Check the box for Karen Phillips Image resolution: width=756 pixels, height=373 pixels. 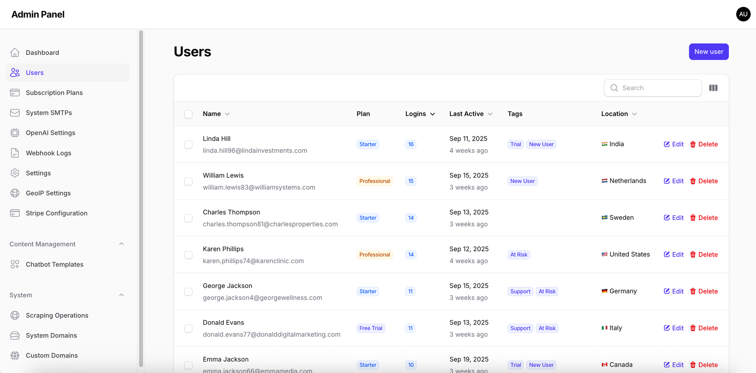188,255
